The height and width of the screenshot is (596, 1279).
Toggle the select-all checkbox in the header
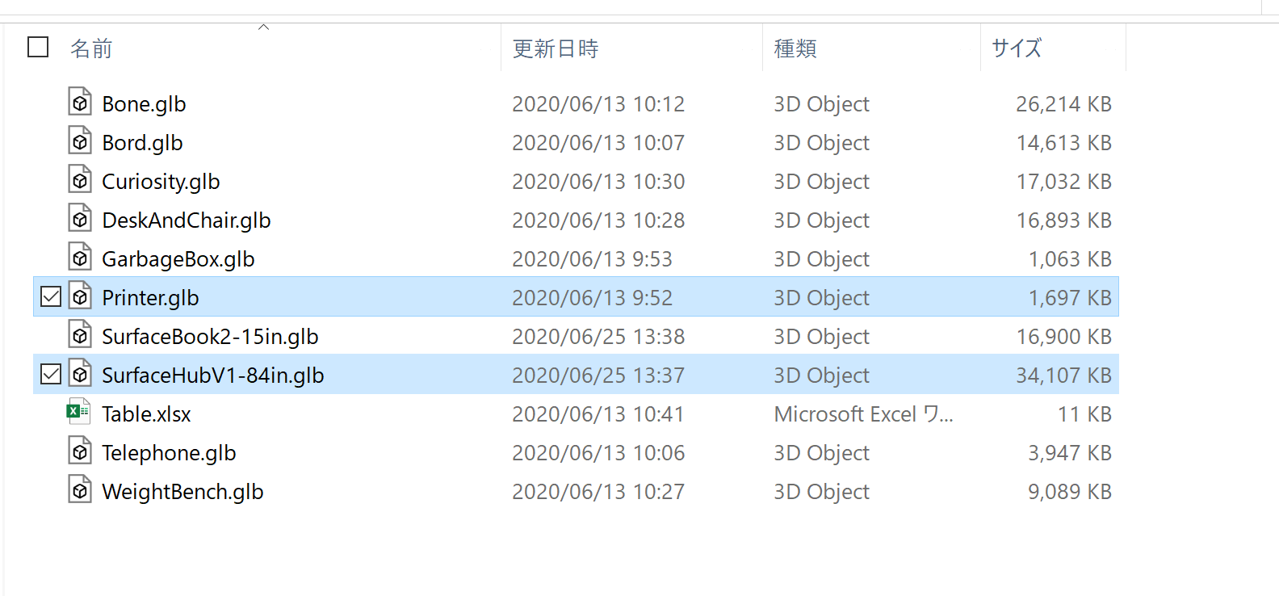(x=36, y=47)
